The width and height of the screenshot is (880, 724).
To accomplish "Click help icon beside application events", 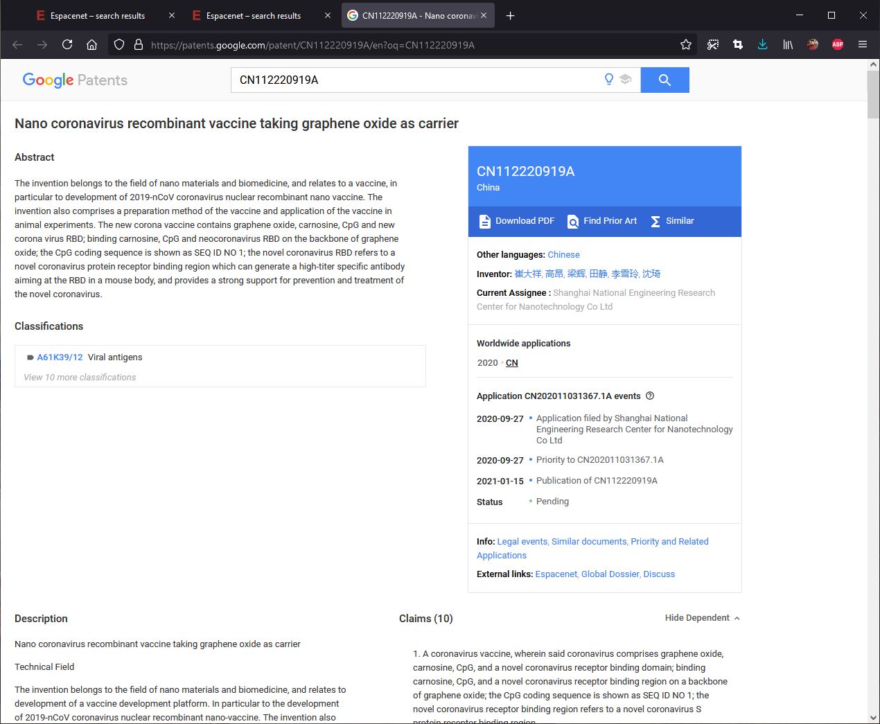I will click(650, 396).
